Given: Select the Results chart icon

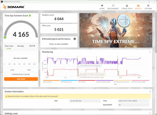Looking at the screenshot, I should click(x=138, y=6).
